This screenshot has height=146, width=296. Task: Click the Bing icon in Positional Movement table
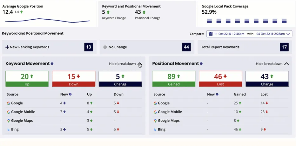point(155,129)
